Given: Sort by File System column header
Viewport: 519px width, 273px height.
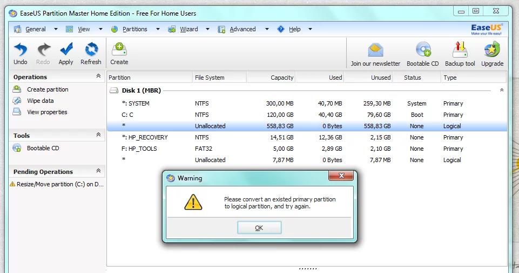Looking at the screenshot, I should 220,78.
